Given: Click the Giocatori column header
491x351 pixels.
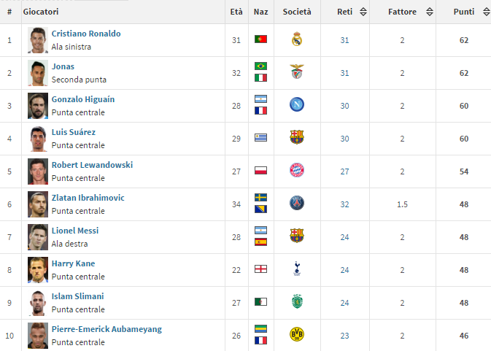Looking at the screenshot, I should 41,12.
